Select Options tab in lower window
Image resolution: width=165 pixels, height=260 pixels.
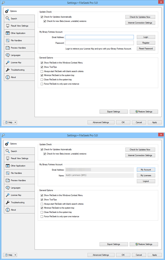[19, 144]
